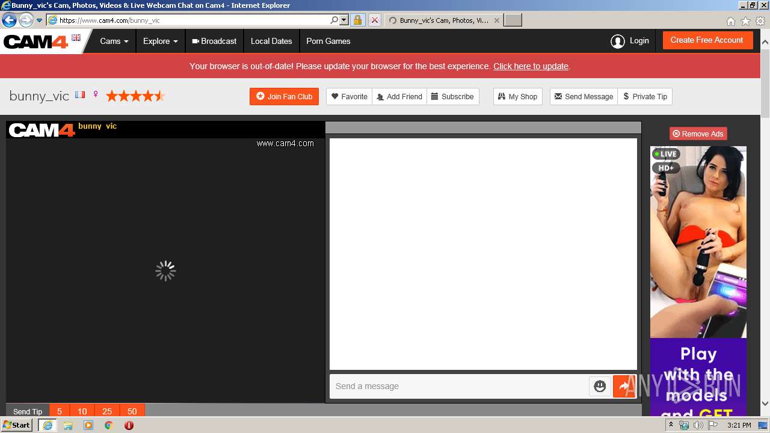Open the Cams dropdown menu

point(114,41)
